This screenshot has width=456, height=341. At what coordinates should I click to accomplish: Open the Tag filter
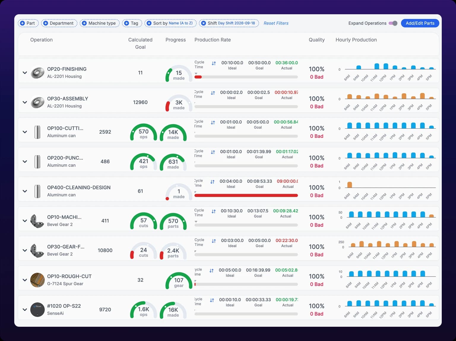click(x=132, y=23)
